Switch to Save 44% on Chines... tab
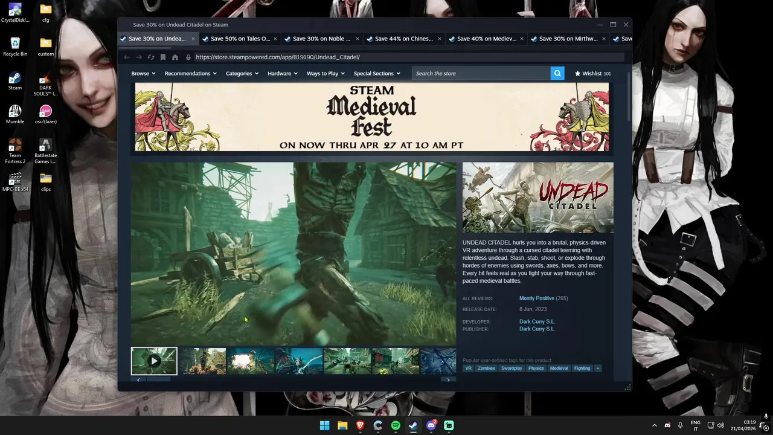 pyautogui.click(x=404, y=39)
